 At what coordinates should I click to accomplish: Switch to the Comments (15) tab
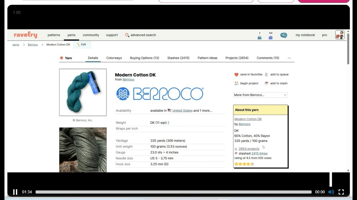[x=268, y=58]
